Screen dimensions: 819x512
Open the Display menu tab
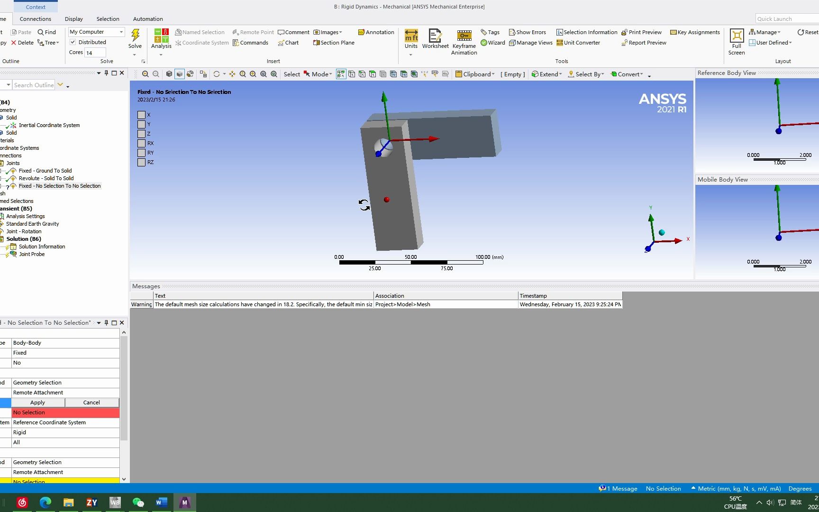click(73, 19)
